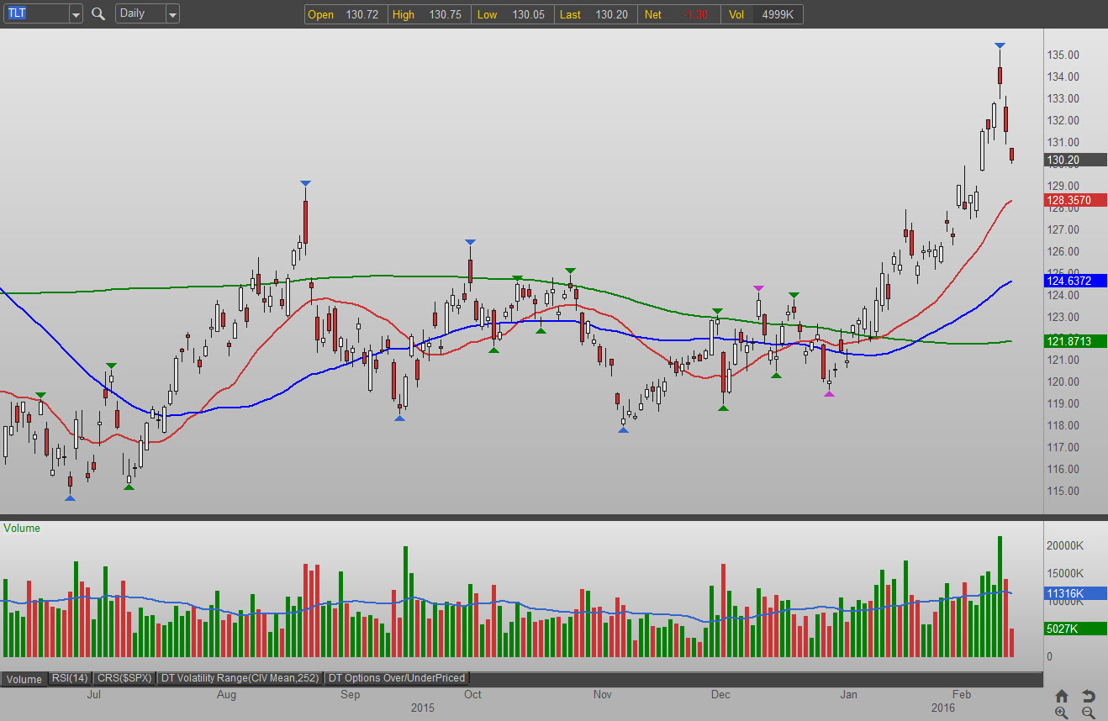Image resolution: width=1108 pixels, height=721 pixels.
Task: Zoom out using the minus magnifier icon
Action: [1088, 713]
